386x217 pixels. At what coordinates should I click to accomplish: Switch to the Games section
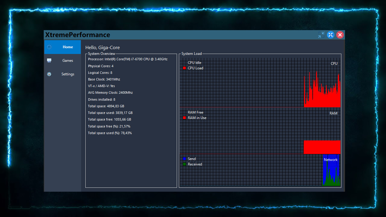(68, 60)
